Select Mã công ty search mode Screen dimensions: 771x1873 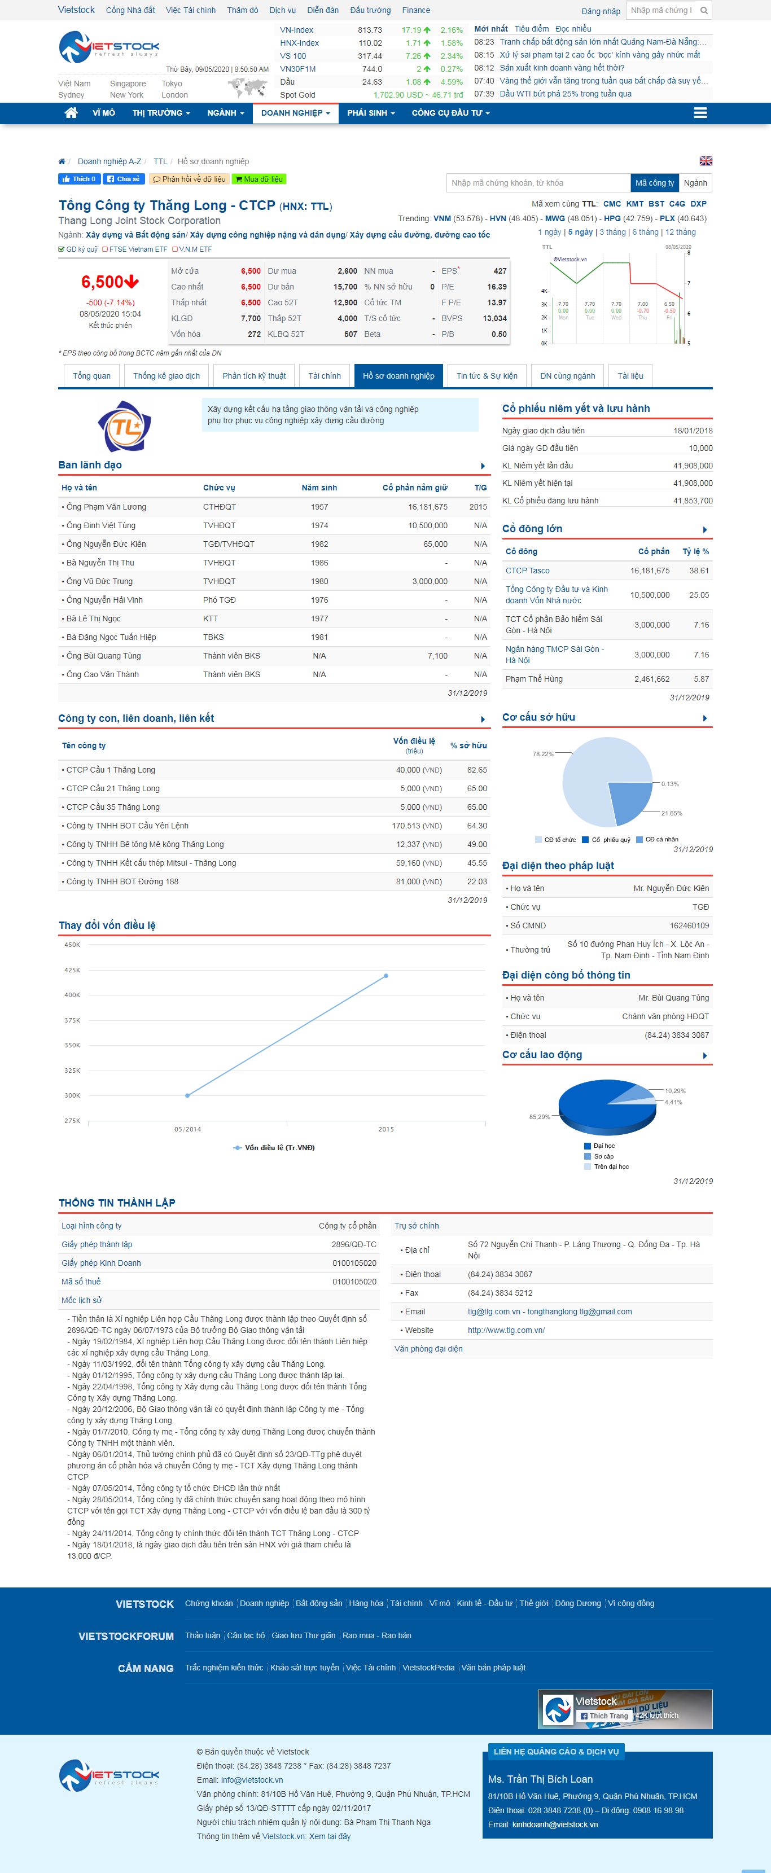(655, 182)
